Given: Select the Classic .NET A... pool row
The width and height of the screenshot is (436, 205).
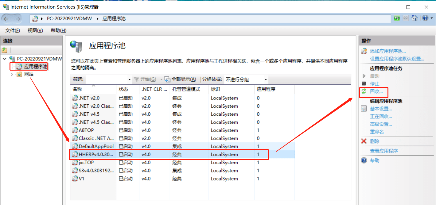Looking at the screenshot, I should 182,138.
